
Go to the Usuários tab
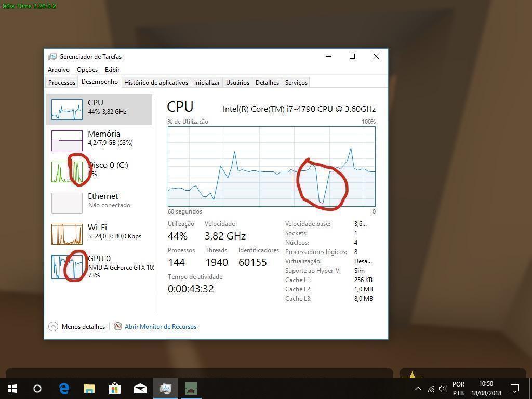pos(237,83)
